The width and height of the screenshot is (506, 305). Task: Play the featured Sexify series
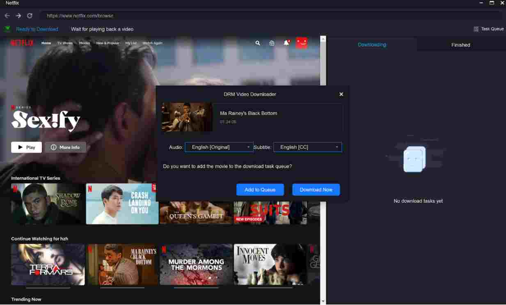coord(26,147)
